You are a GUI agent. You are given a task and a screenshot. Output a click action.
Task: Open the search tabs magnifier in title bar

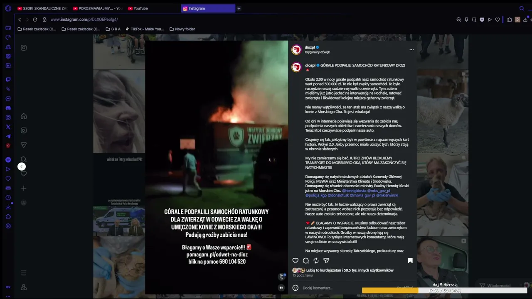click(x=522, y=8)
